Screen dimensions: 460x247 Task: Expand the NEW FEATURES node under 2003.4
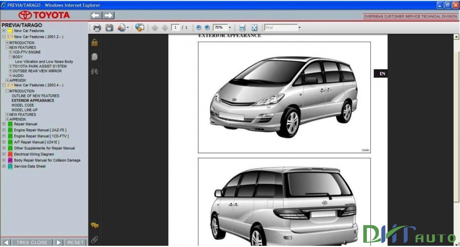click(x=7, y=114)
